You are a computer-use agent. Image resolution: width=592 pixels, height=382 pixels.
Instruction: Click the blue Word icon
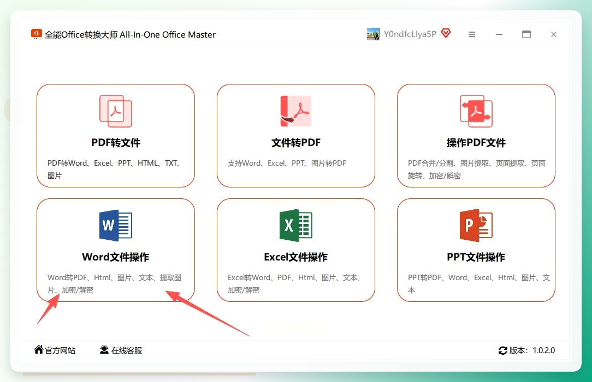[x=116, y=225]
